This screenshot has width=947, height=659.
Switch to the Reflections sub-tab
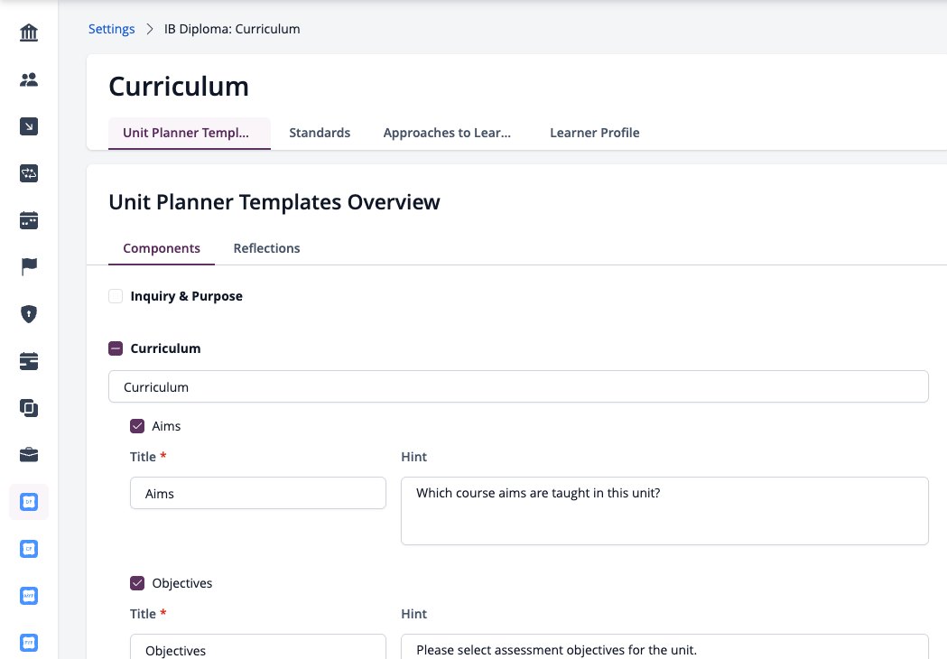click(266, 248)
